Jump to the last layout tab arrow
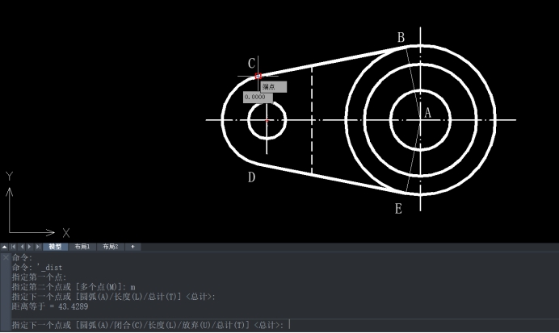 38,247
